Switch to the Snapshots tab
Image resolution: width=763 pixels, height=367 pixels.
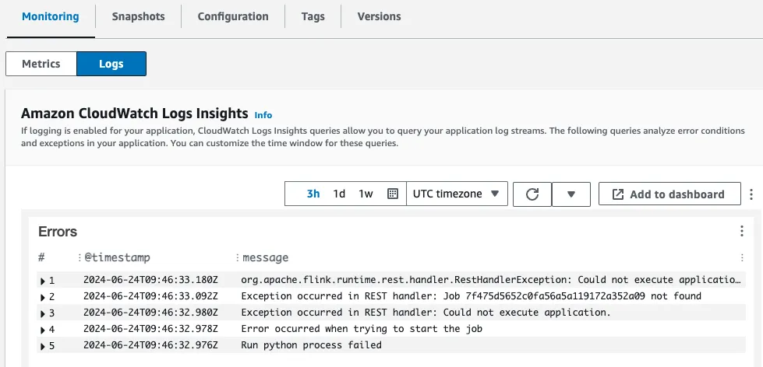pos(138,16)
